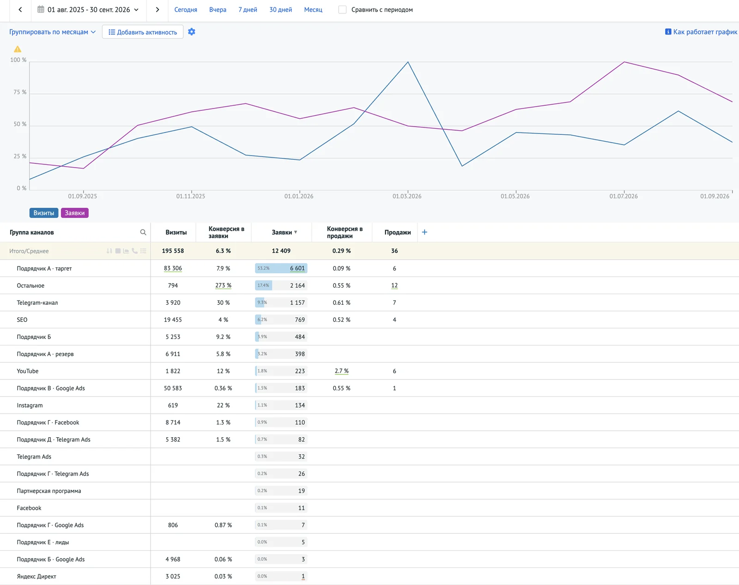Viewport: 739px width, 585px height.
Task: Select the Яндекс Директ row label
Action: pos(36,576)
